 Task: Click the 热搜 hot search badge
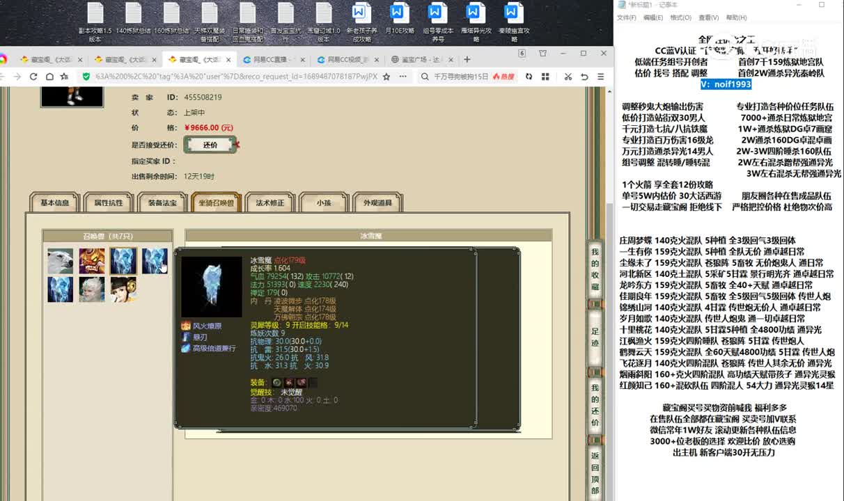(503, 77)
